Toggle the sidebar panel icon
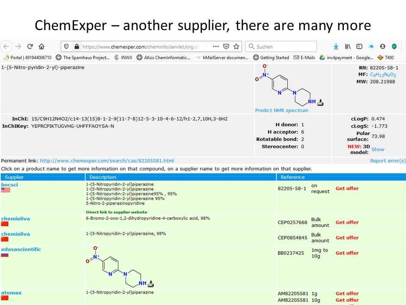 pyautogui.click(x=359, y=47)
